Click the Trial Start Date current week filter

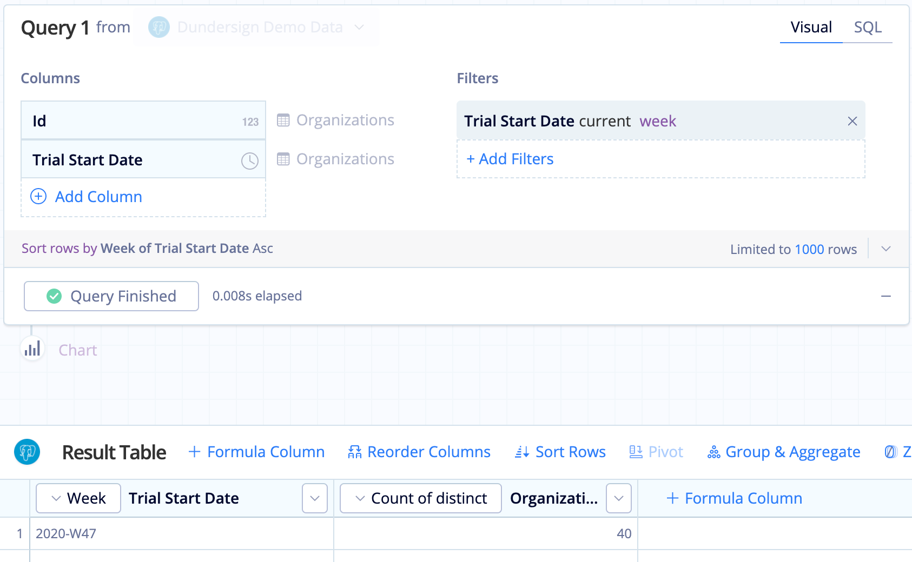pyautogui.click(x=661, y=120)
